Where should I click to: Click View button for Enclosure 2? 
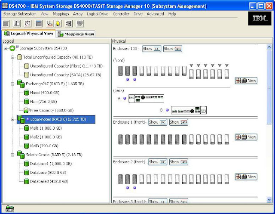246,177
